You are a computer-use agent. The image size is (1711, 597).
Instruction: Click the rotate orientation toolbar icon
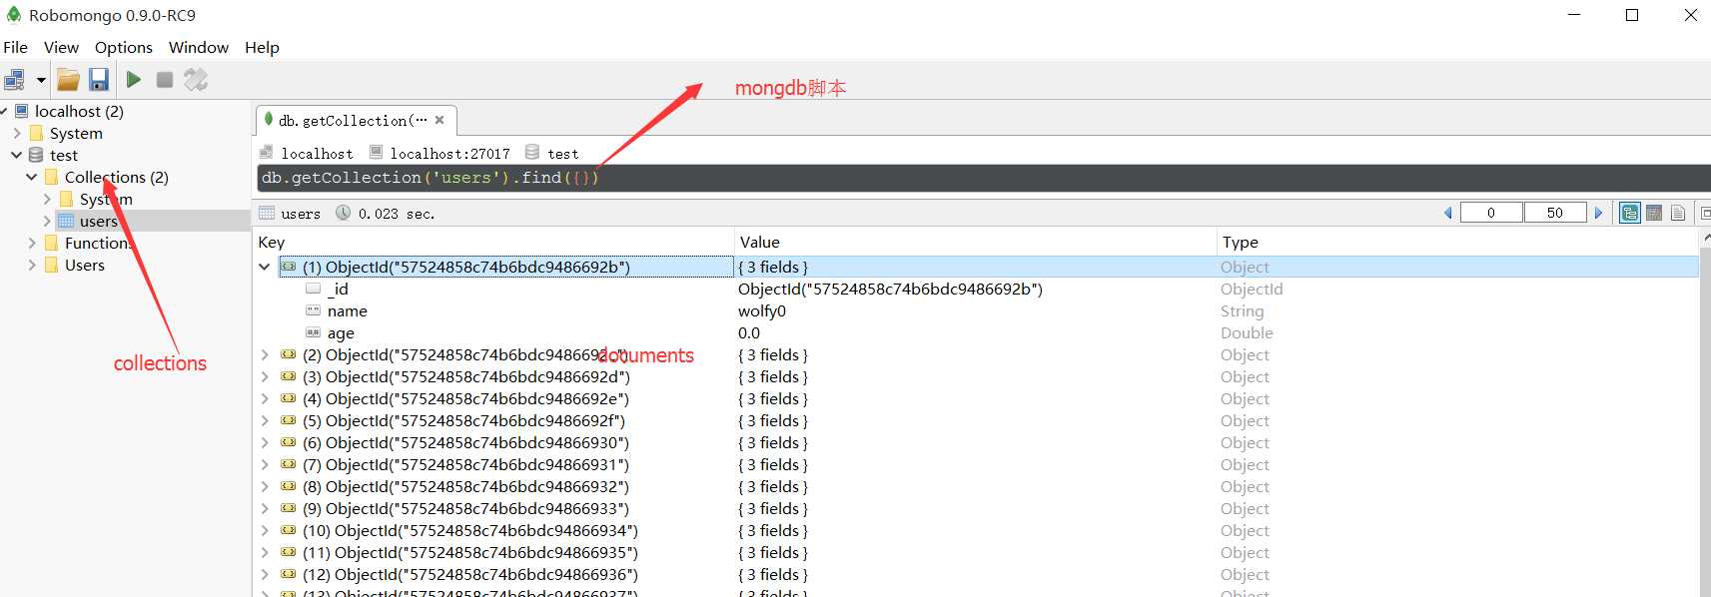pos(196,80)
